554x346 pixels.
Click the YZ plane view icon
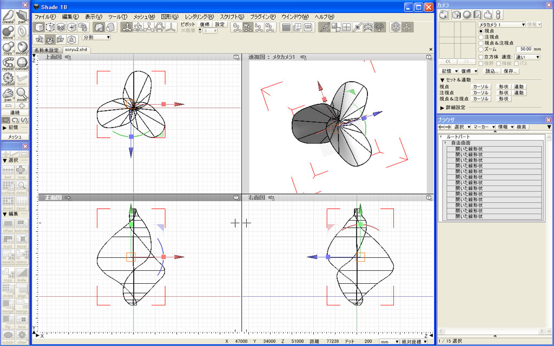click(39, 39)
